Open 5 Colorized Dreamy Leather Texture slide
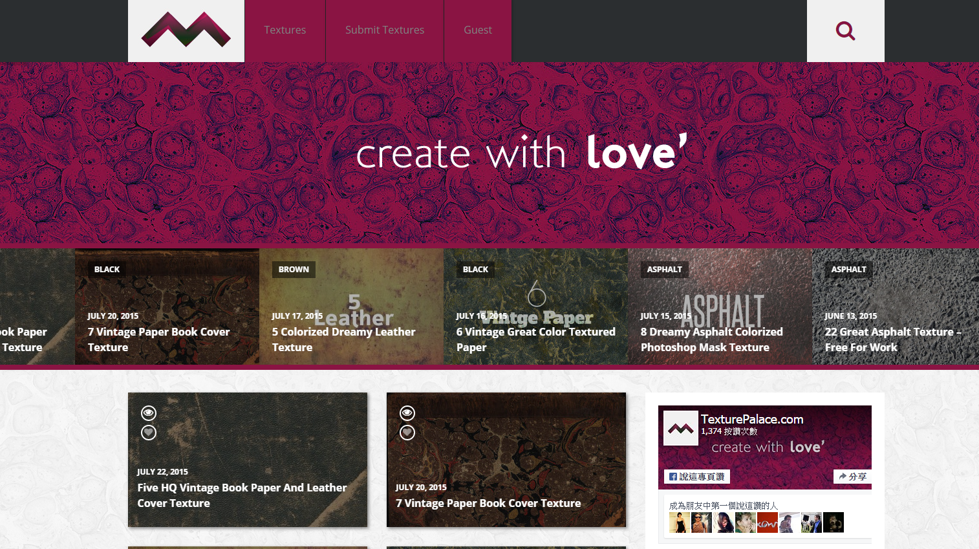Screen dimensions: 979x549 [x=344, y=339]
